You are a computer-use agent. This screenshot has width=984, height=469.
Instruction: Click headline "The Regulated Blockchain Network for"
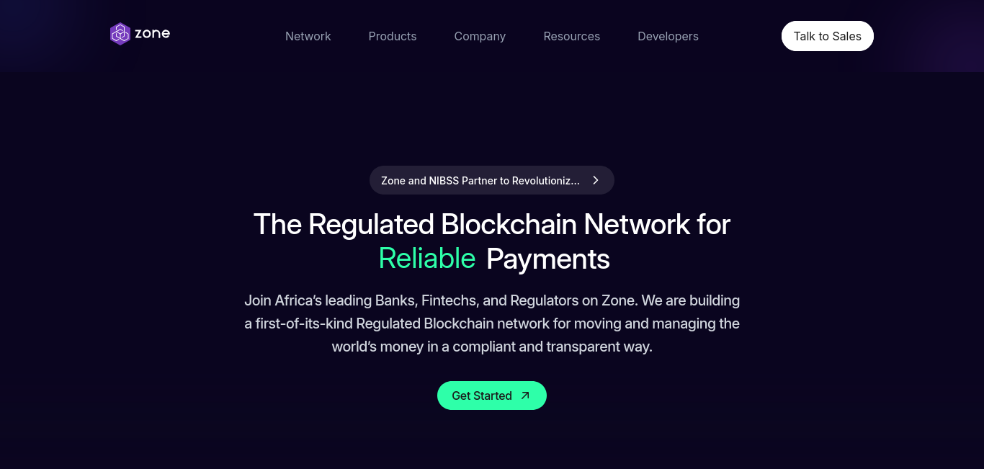(x=492, y=224)
